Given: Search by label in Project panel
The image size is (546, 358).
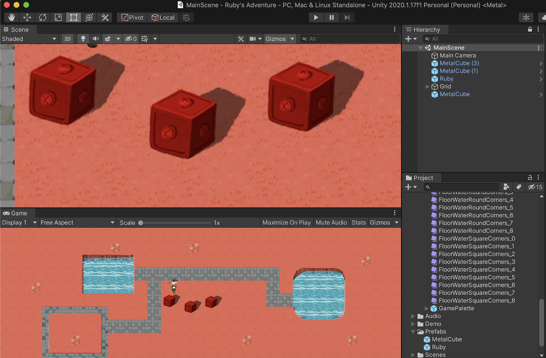Looking at the screenshot, I should click(x=519, y=187).
